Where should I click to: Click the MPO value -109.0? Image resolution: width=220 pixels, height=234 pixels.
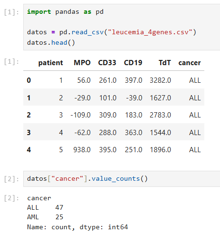pyautogui.click(x=80, y=115)
